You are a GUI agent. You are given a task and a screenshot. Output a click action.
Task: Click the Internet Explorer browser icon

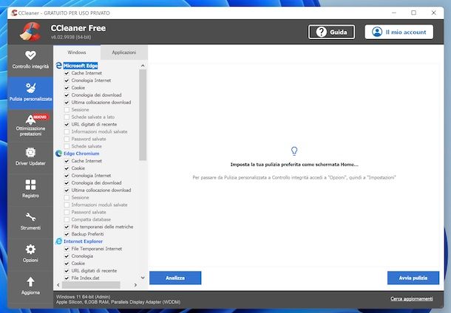(x=58, y=241)
